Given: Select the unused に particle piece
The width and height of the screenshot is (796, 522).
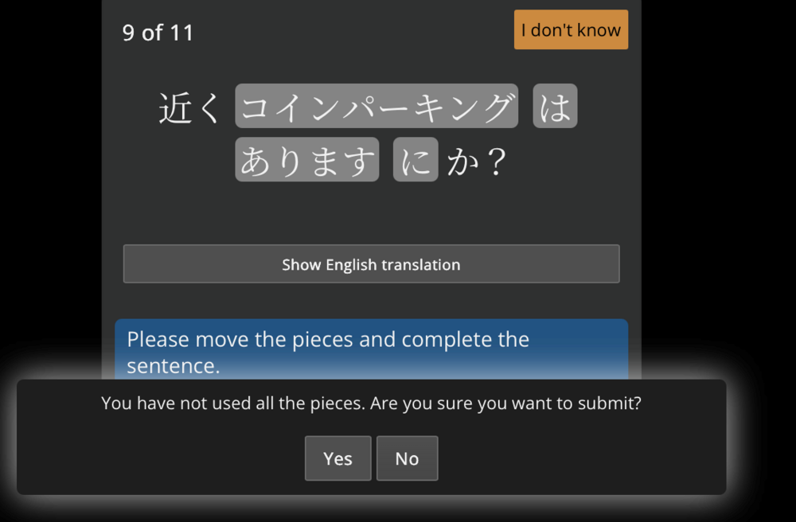Looking at the screenshot, I should (416, 159).
